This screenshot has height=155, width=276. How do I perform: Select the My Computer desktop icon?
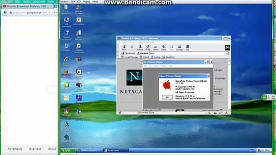(66, 22)
